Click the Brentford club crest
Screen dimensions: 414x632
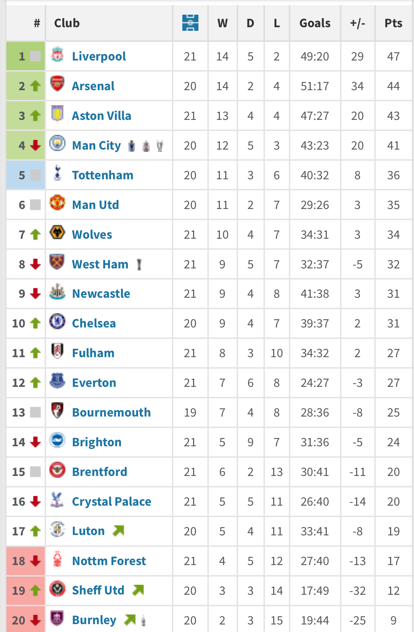[x=57, y=470]
